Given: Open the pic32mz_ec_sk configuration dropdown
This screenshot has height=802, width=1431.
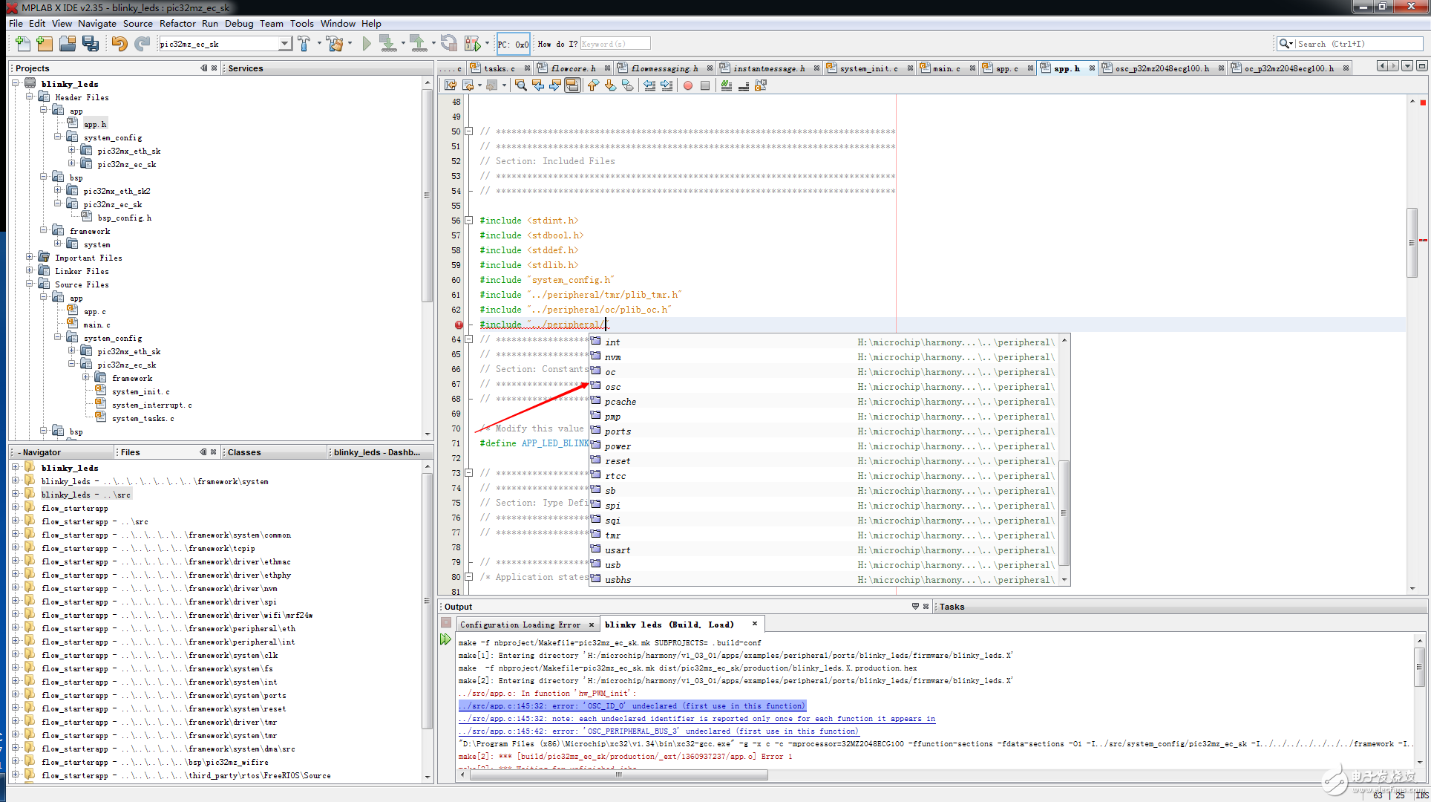Looking at the screenshot, I should (x=284, y=44).
